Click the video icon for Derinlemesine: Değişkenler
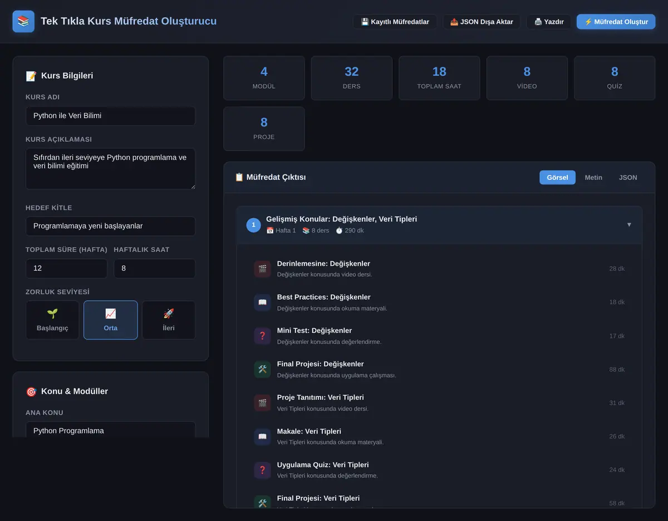Viewport: 668px width, 521px height. [262, 269]
